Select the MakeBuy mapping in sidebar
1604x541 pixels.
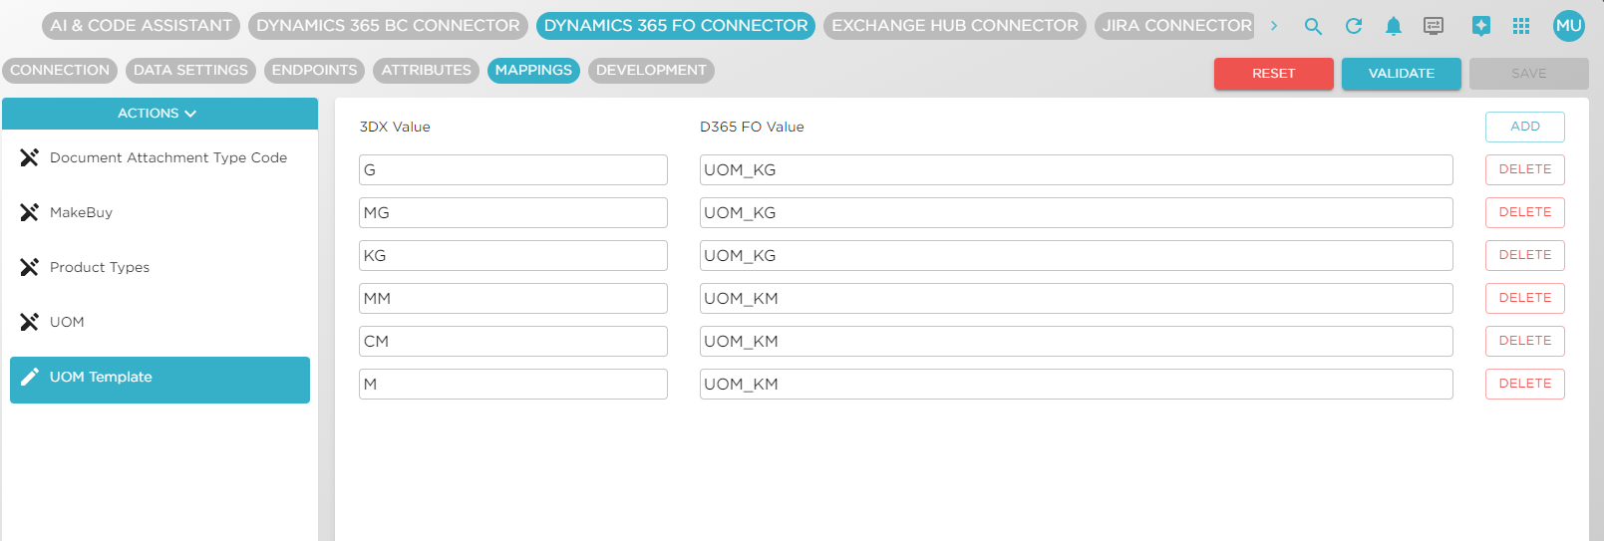point(81,212)
